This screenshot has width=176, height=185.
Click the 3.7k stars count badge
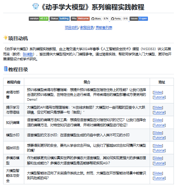[106, 19]
